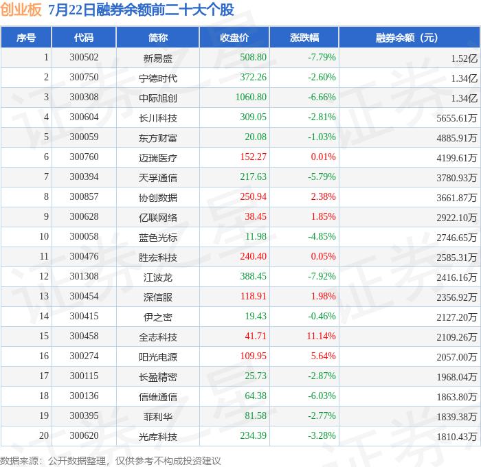Image resolution: width=481 pixels, height=467 pixels.
Task: Select the 简称 column header
Action: click(x=157, y=37)
